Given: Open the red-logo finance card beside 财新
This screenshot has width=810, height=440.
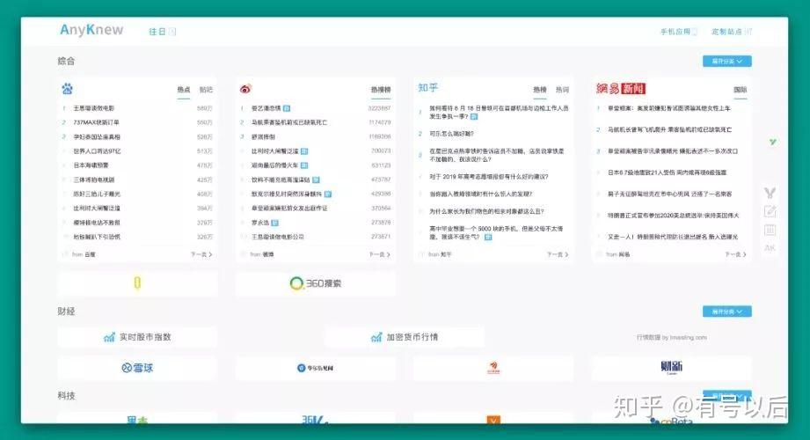Looking at the screenshot, I should 493,368.
